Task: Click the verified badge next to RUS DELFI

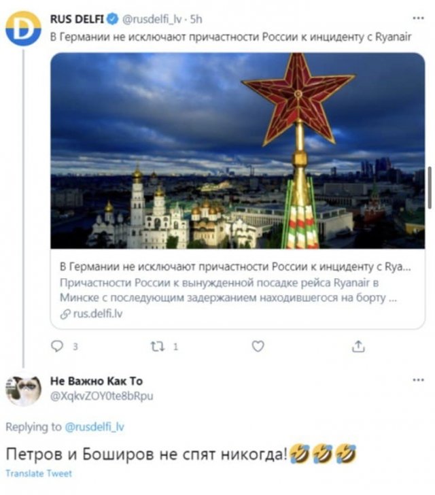Action: point(109,20)
